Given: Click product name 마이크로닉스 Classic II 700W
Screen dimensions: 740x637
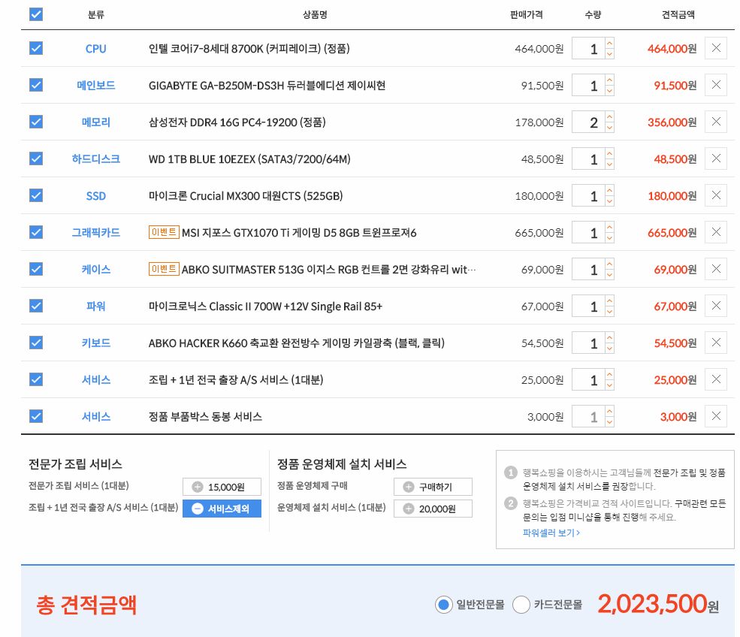Looking at the screenshot, I should coord(265,306).
